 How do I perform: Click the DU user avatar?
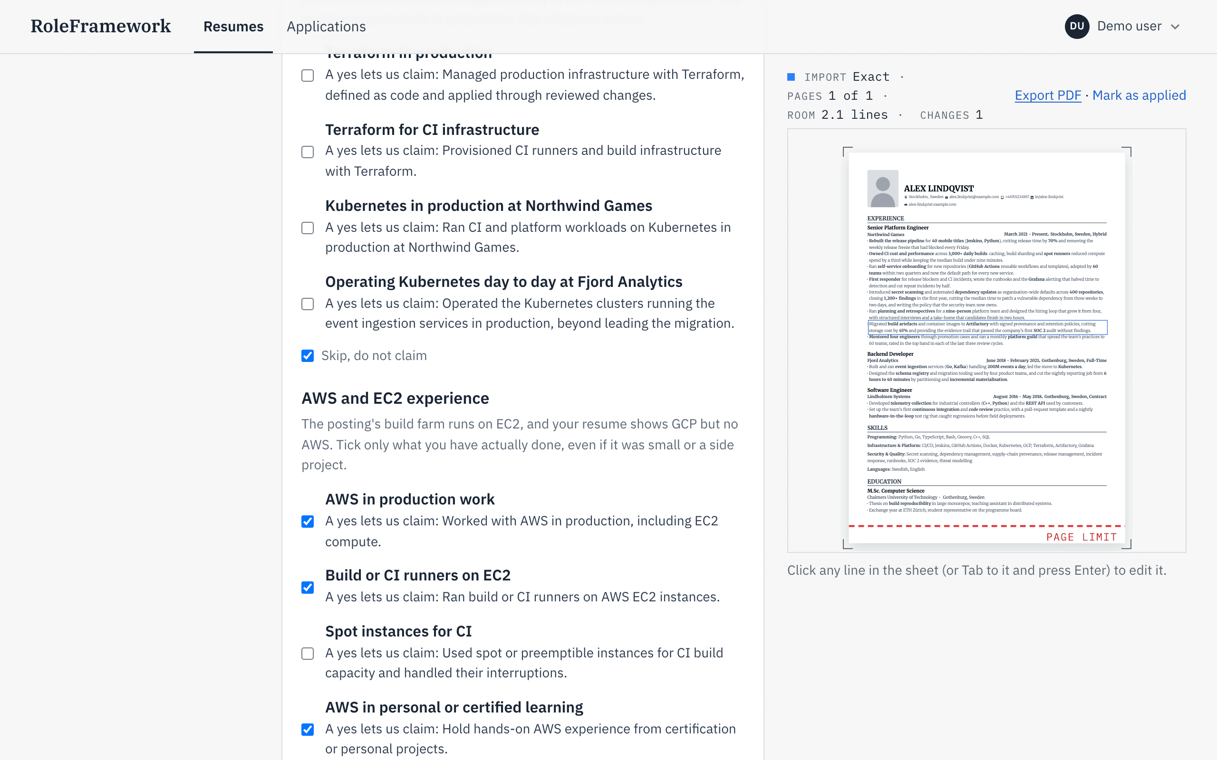pyautogui.click(x=1077, y=26)
